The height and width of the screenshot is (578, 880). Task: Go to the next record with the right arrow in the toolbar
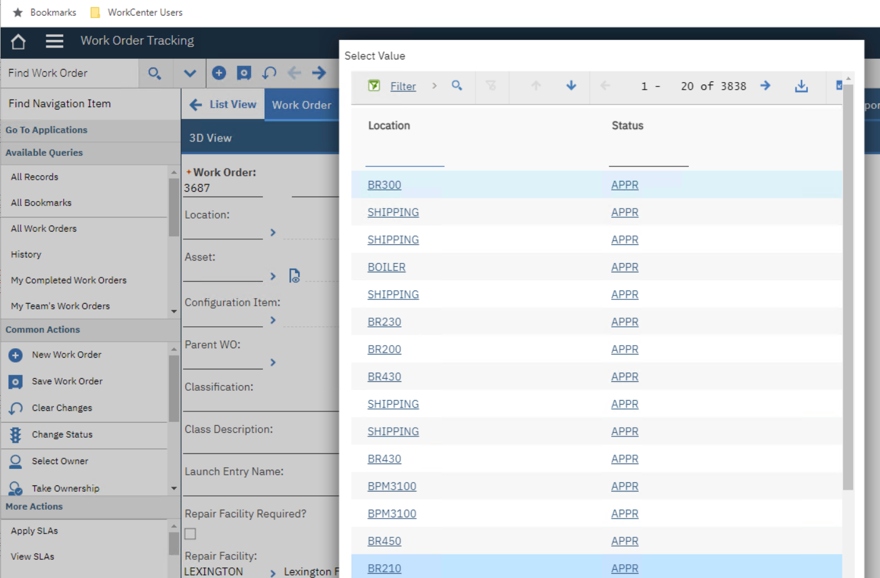click(319, 73)
